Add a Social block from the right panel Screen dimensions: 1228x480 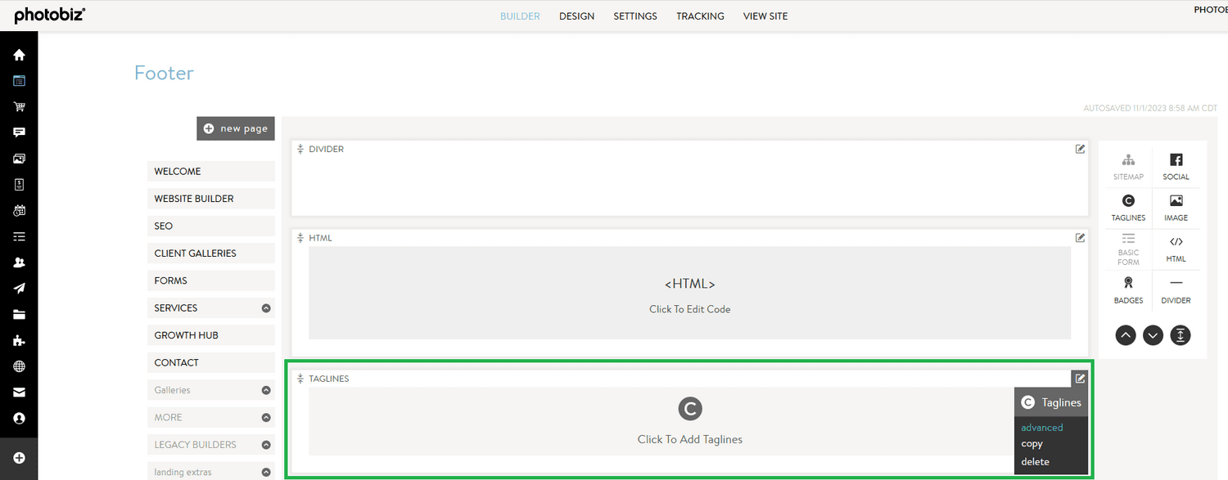[x=1176, y=166]
